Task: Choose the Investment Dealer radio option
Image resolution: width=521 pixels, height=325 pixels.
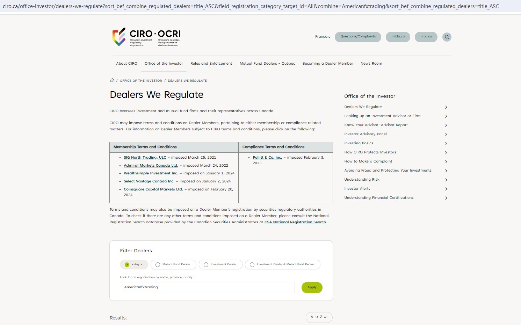Action: pyautogui.click(x=220, y=265)
